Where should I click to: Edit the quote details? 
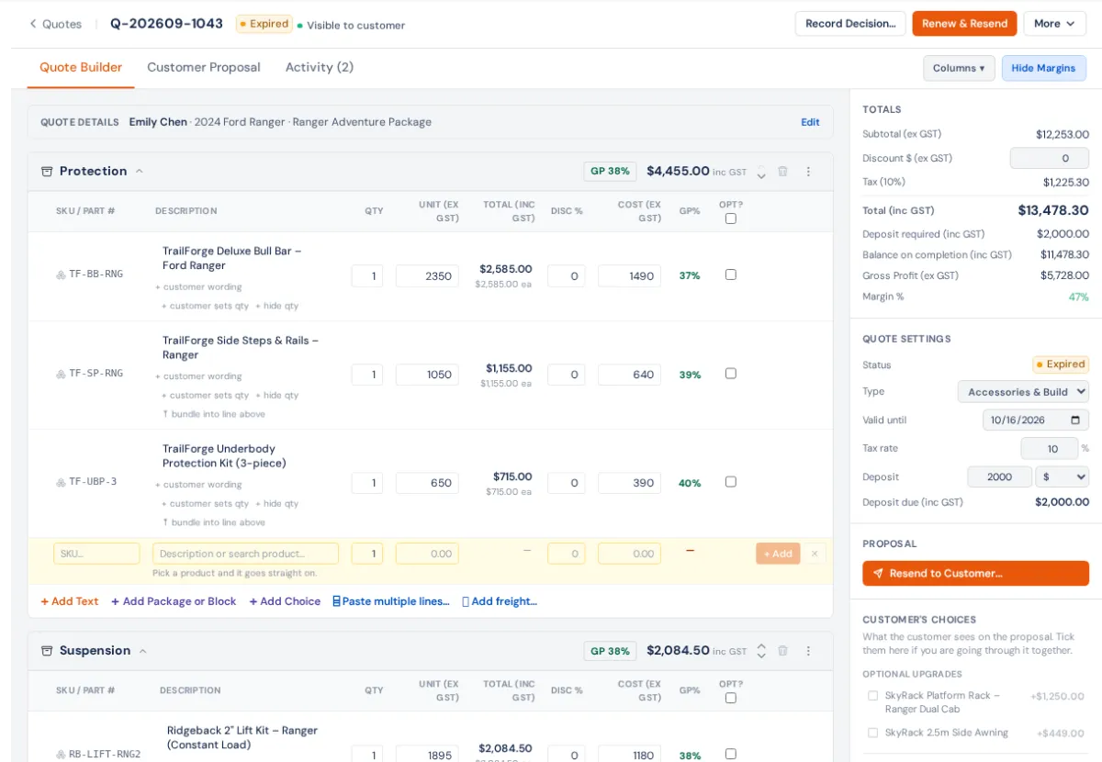pyautogui.click(x=810, y=122)
